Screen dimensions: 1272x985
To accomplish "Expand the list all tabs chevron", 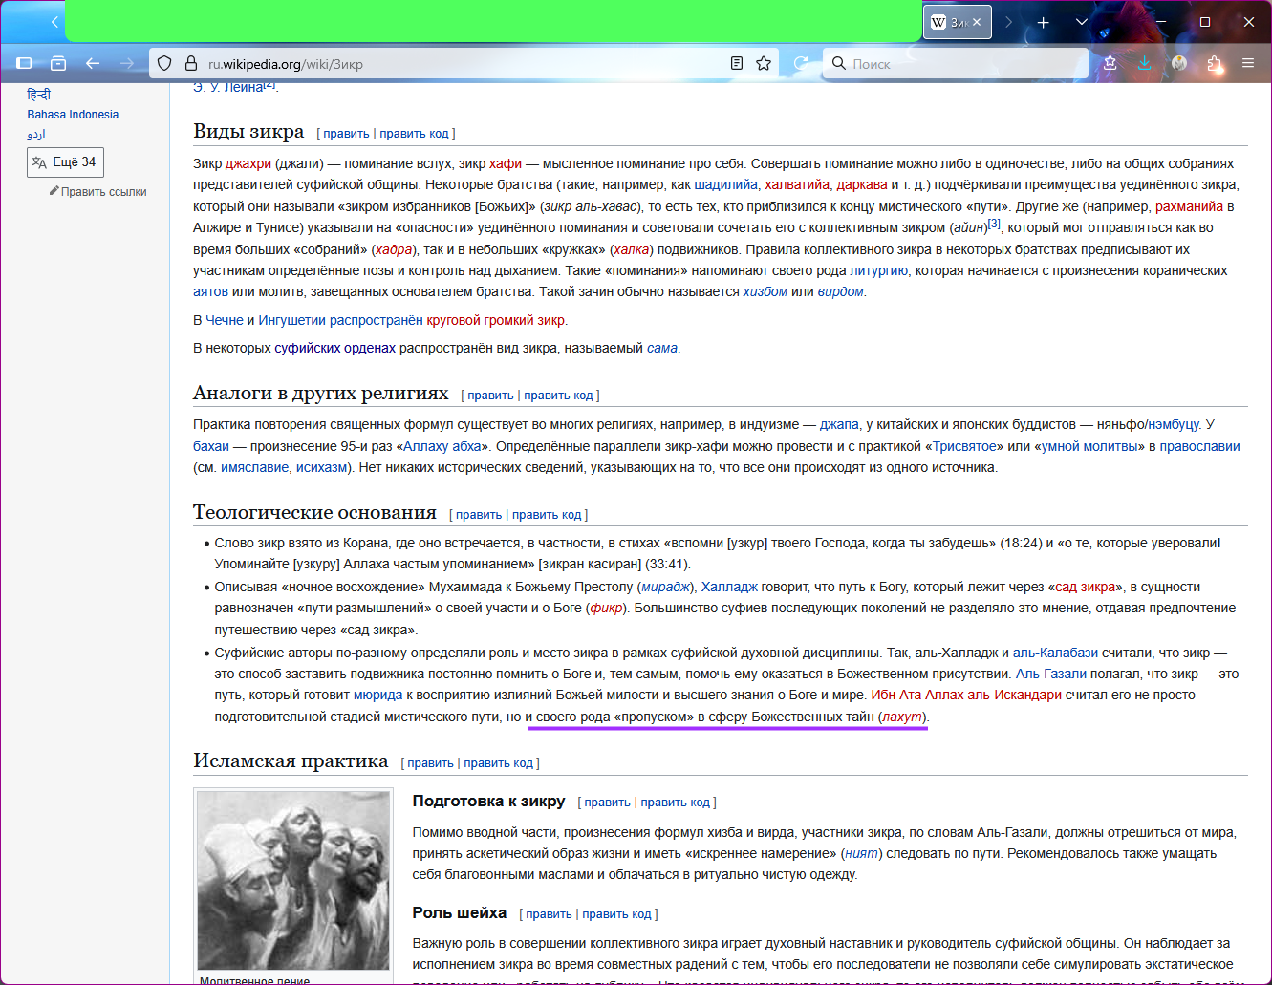I will [1082, 22].
